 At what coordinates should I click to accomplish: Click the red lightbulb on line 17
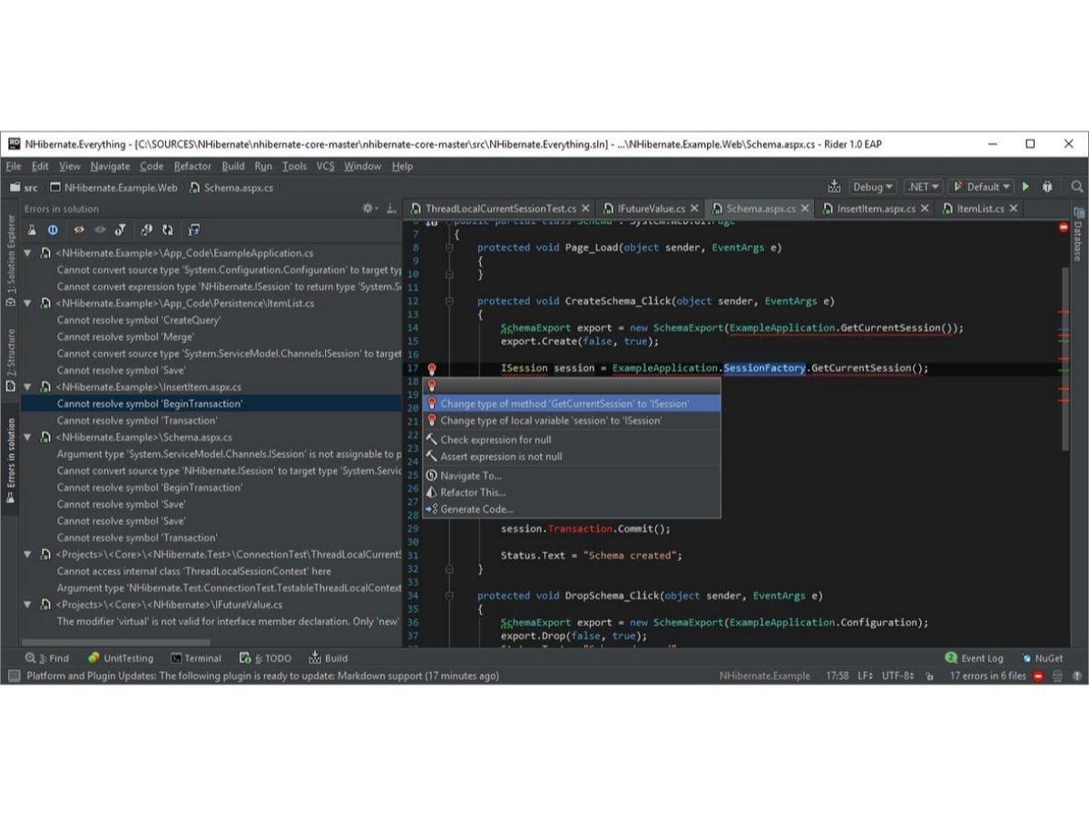(432, 369)
